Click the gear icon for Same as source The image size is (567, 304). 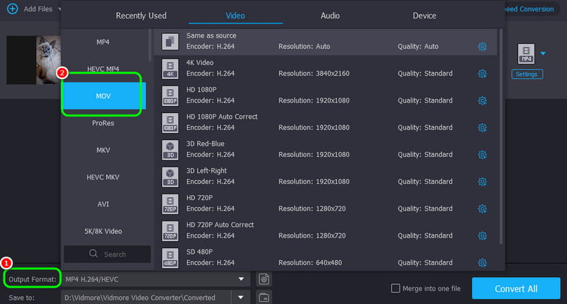pos(482,47)
